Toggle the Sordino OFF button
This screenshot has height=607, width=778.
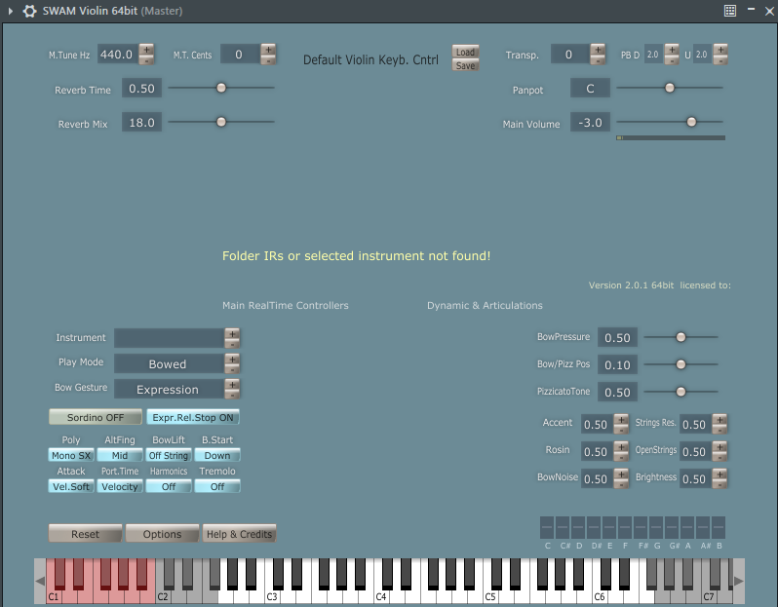pyautogui.click(x=96, y=417)
